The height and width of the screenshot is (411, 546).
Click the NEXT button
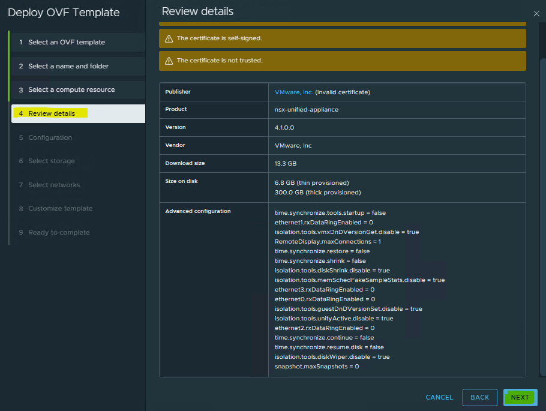520,397
